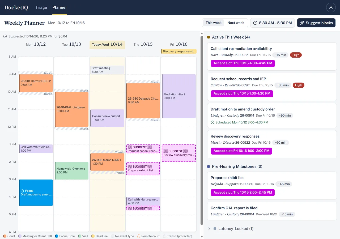The height and width of the screenshot is (239, 340).
Task: Open the Triage tab
Action: 41,7
